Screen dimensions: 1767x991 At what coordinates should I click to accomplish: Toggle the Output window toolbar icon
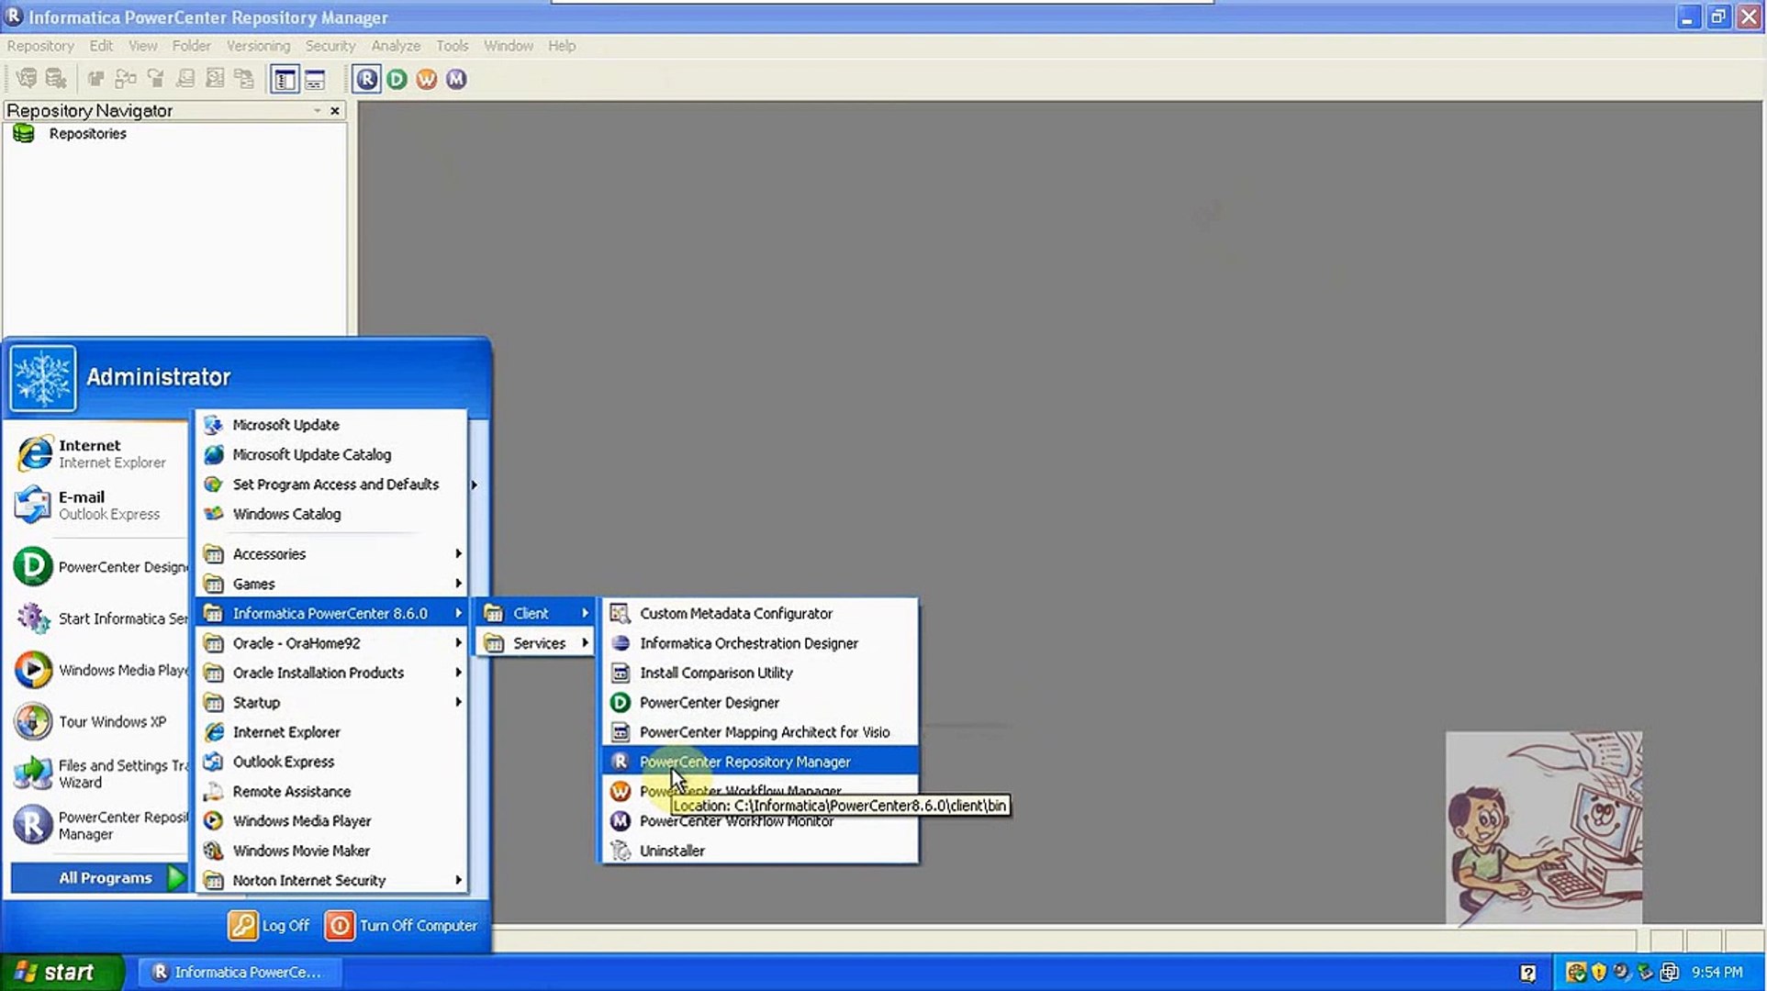[x=315, y=80]
